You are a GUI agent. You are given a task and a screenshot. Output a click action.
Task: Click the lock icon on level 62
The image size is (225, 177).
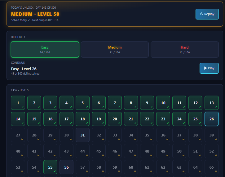pyautogui.click(x=167, y=171)
